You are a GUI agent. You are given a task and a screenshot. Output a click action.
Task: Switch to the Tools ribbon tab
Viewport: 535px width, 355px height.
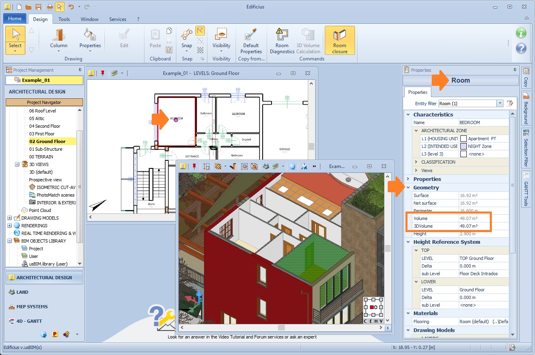tap(64, 19)
